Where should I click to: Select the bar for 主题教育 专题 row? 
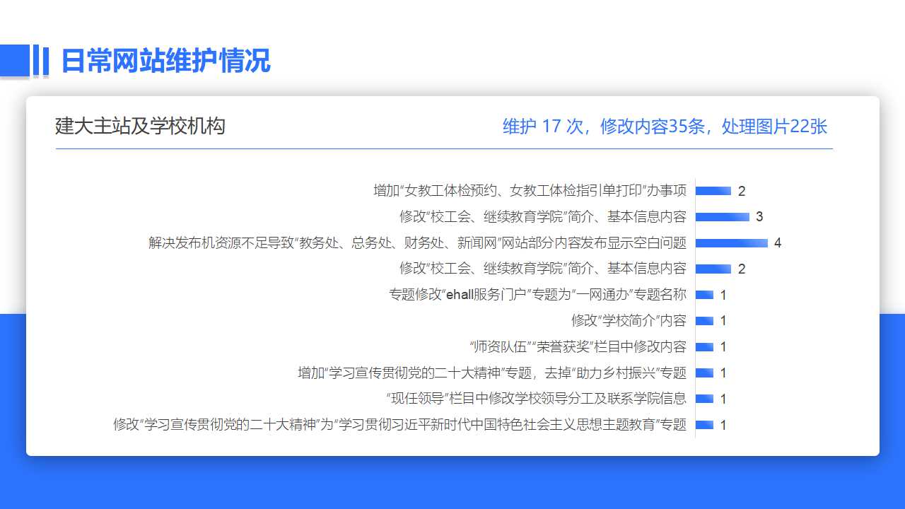(x=704, y=425)
